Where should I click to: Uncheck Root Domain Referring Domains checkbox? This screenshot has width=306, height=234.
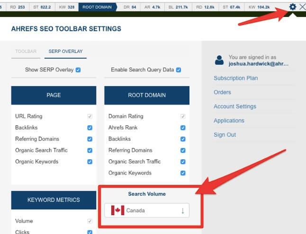(x=183, y=150)
